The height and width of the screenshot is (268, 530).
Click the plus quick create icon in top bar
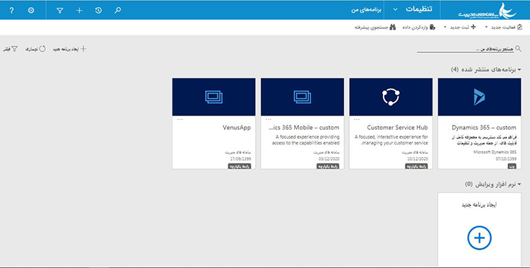[x=79, y=11]
